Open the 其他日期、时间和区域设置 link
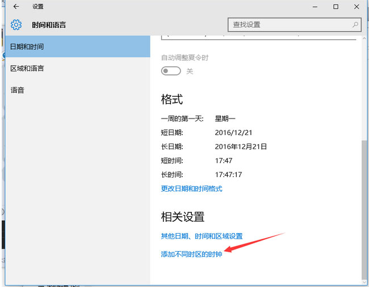The height and width of the screenshot is (287, 369). (202, 236)
